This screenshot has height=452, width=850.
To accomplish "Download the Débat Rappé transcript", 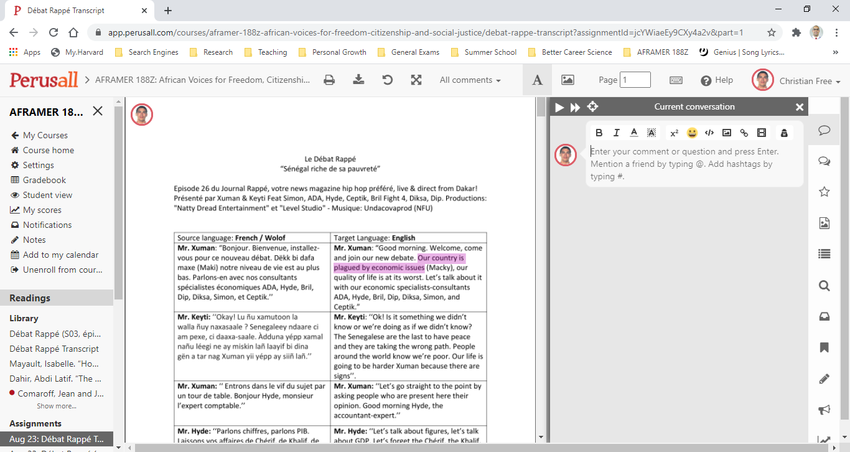I will click(358, 80).
